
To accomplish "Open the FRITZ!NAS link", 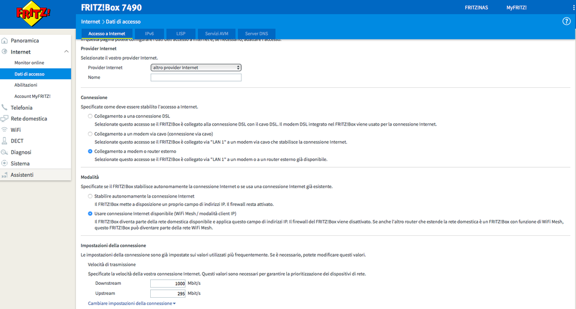I will click(x=476, y=7).
